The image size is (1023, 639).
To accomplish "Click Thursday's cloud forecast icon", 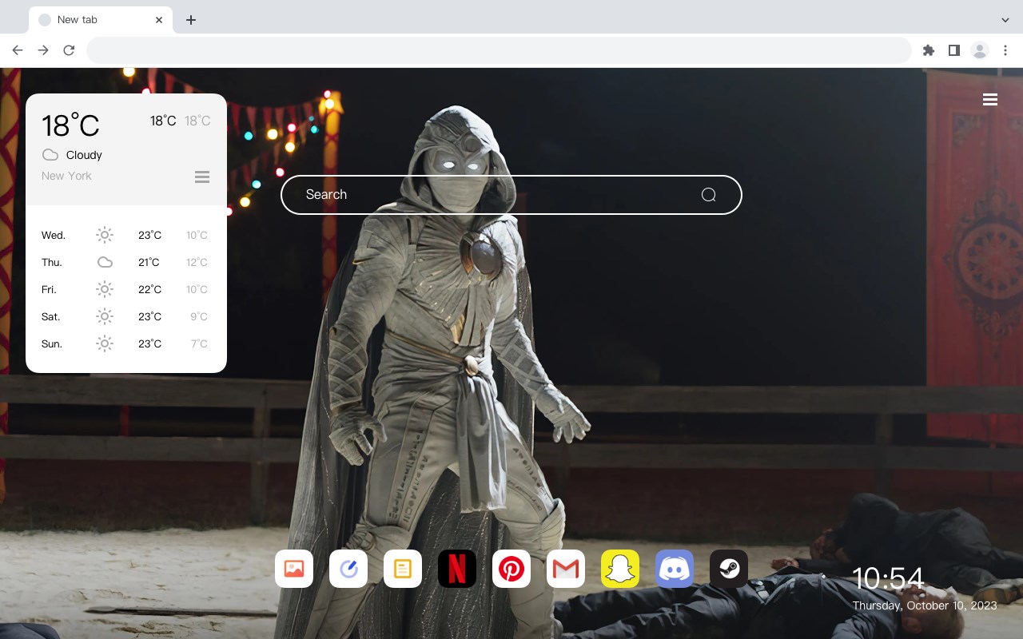I will [105, 262].
